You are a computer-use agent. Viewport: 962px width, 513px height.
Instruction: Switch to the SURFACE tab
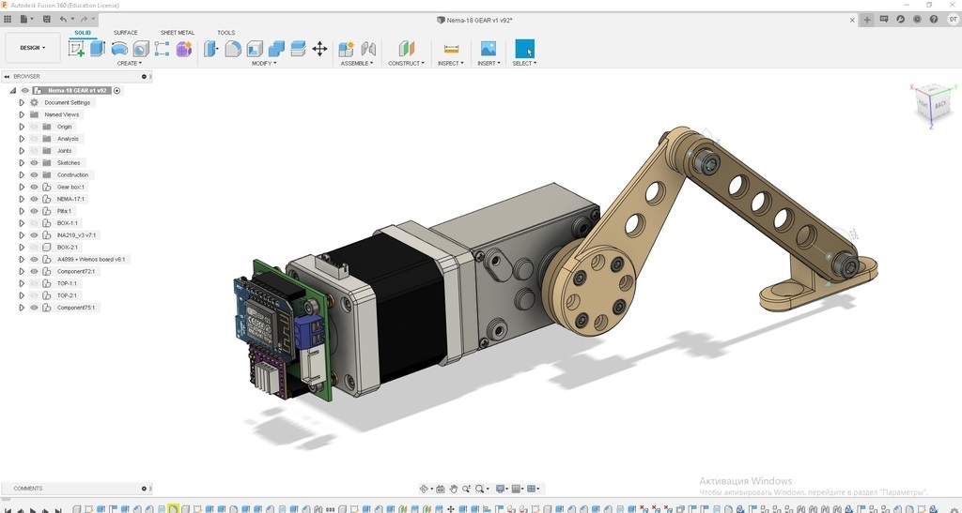[125, 33]
